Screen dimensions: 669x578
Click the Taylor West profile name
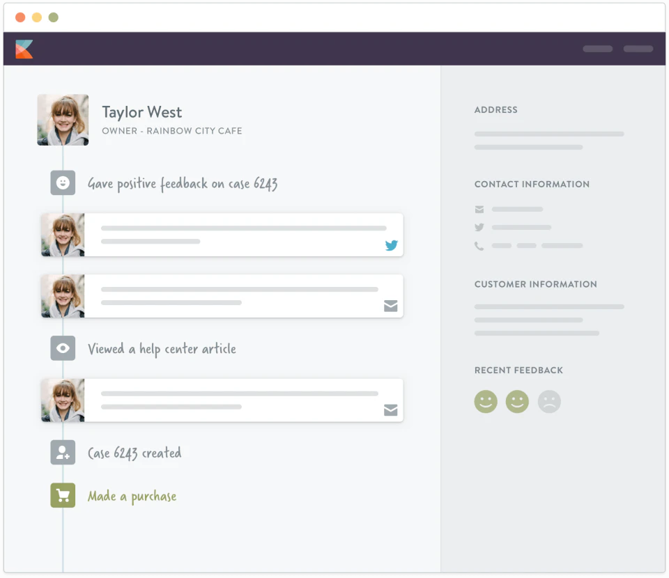(x=141, y=111)
